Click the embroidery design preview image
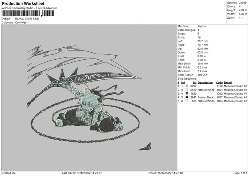This screenshot has width=249, height=176. pos(89,98)
